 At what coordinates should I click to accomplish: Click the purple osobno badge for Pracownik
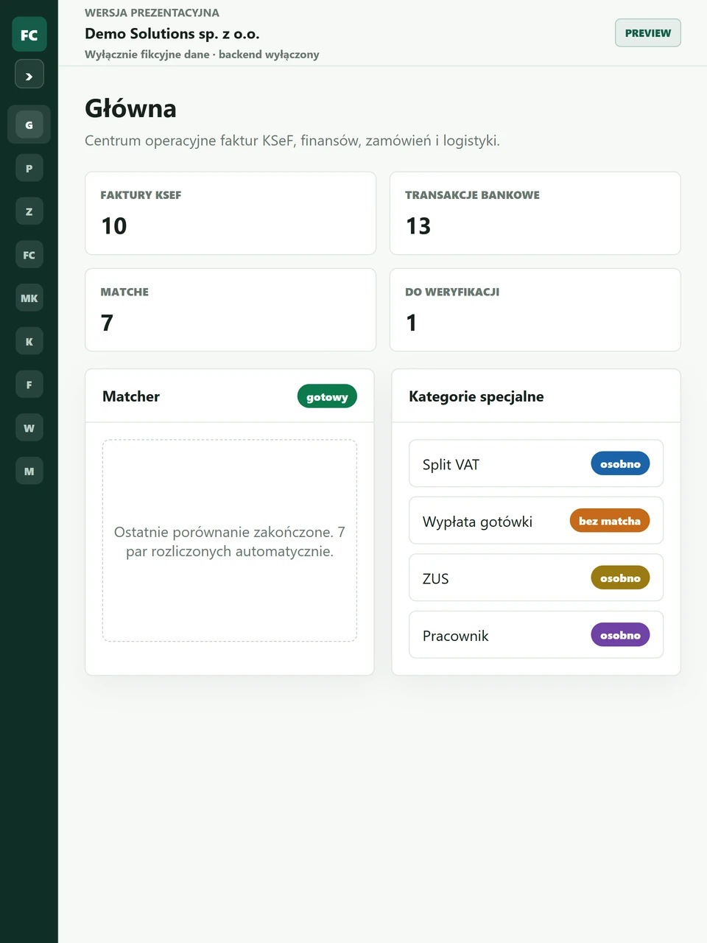620,635
